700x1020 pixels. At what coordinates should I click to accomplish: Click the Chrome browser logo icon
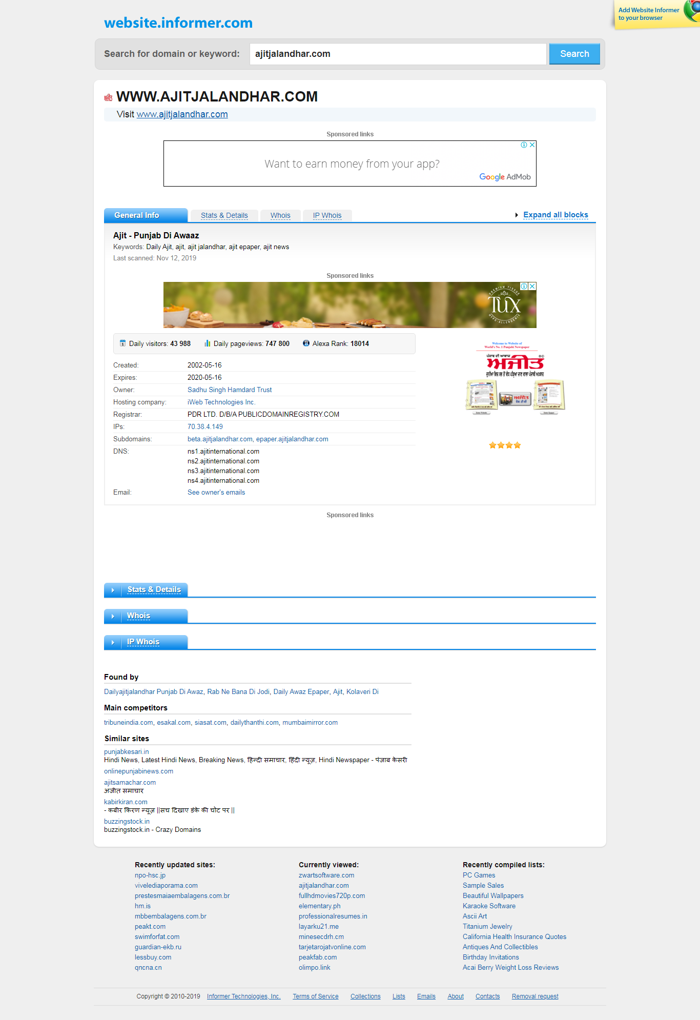(692, 10)
